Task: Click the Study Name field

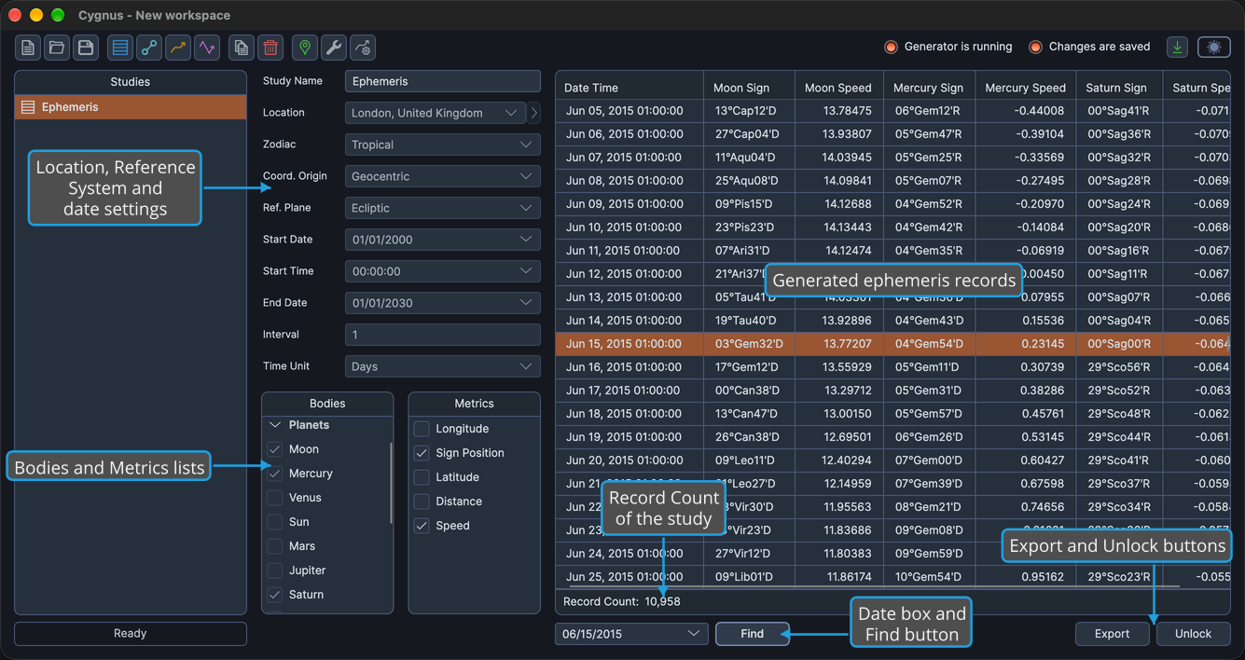Action: pyautogui.click(x=443, y=81)
